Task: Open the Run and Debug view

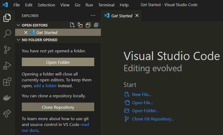Action: (x=7, y=66)
